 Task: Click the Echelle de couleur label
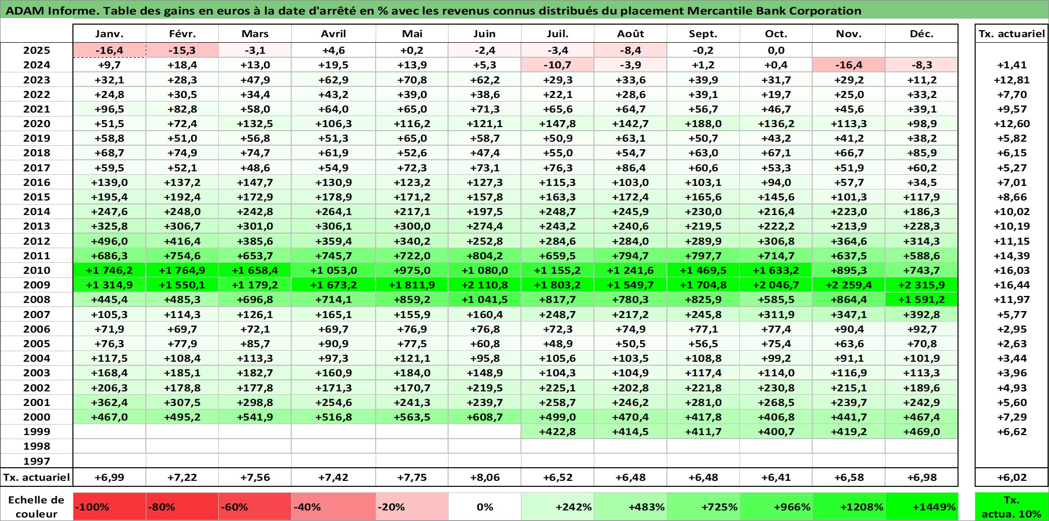point(37,506)
